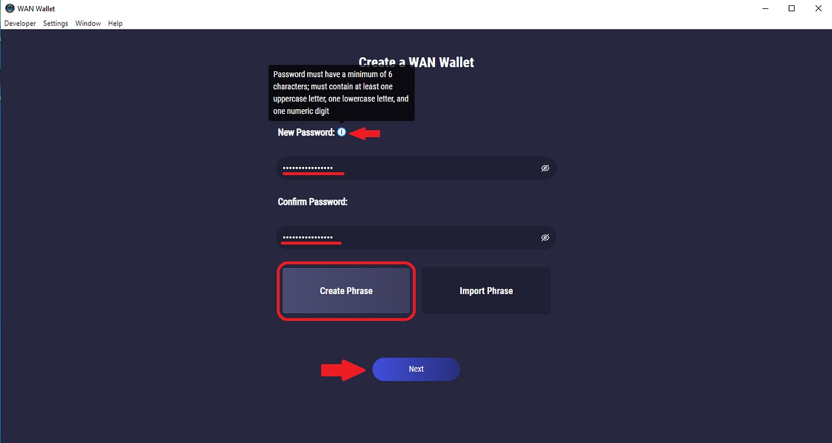Open the Window menu
The image size is (832, 443).
88,23
